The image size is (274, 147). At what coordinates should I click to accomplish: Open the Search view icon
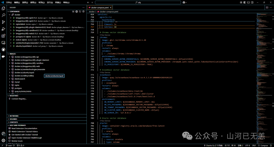pyautogui.click(x=3, y=15)
